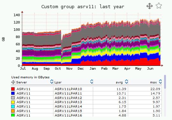
Task: Click average value 1.84
Action: coord(122,111)
